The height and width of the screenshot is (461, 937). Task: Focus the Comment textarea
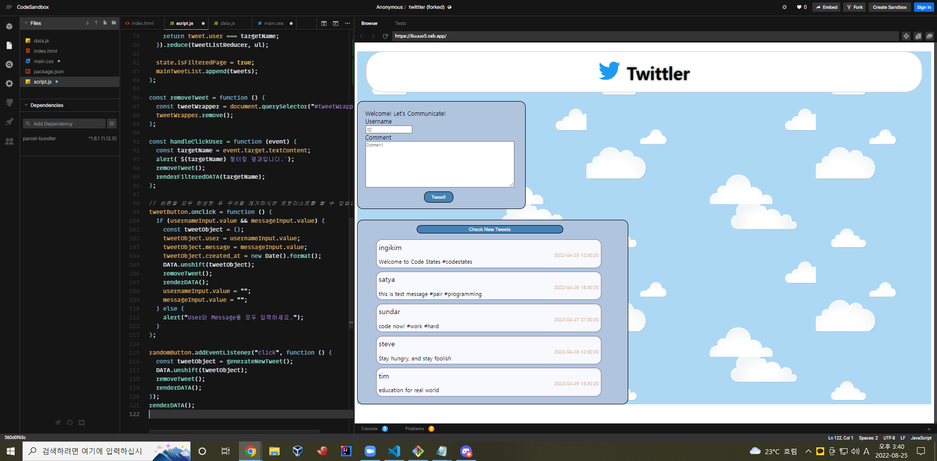(440, 164)
